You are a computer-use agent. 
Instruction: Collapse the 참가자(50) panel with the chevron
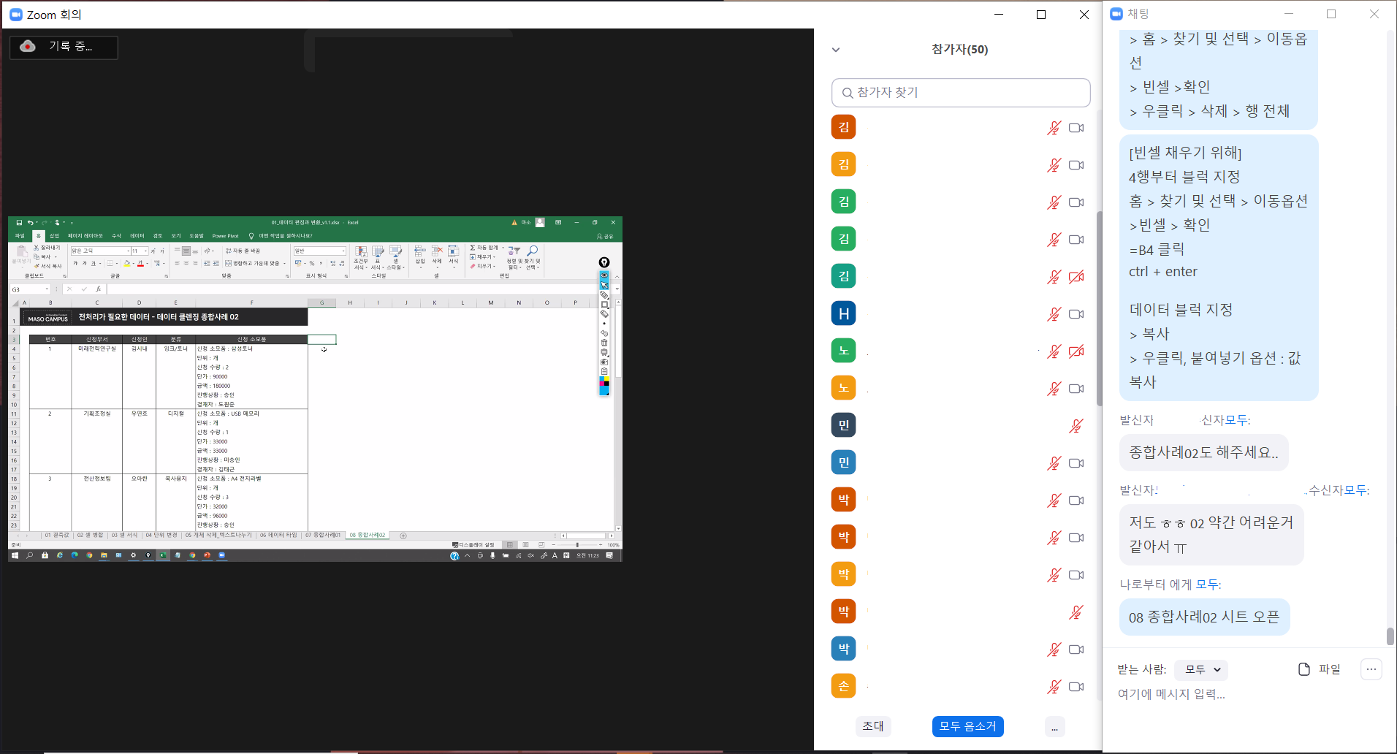(x=836, y=50)
